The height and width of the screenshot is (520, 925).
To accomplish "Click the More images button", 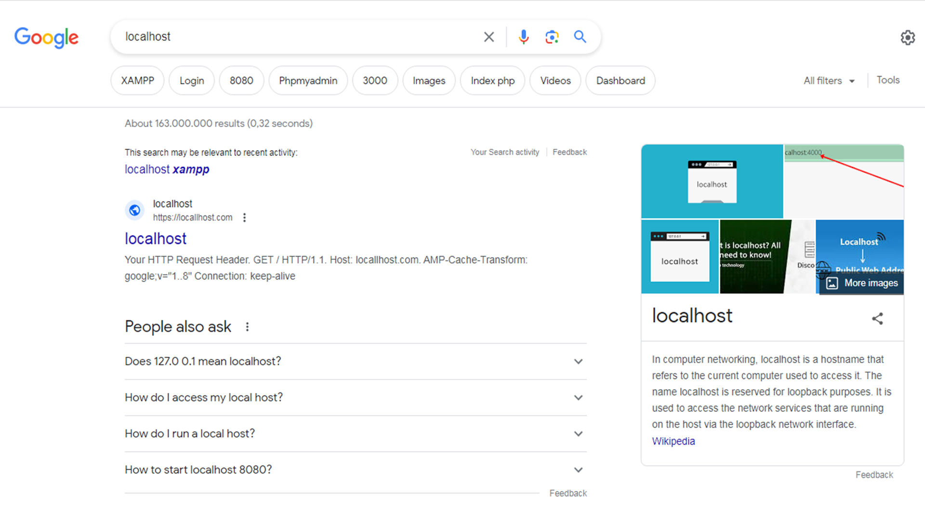I will pyautogui.click(x=861, y=283).
